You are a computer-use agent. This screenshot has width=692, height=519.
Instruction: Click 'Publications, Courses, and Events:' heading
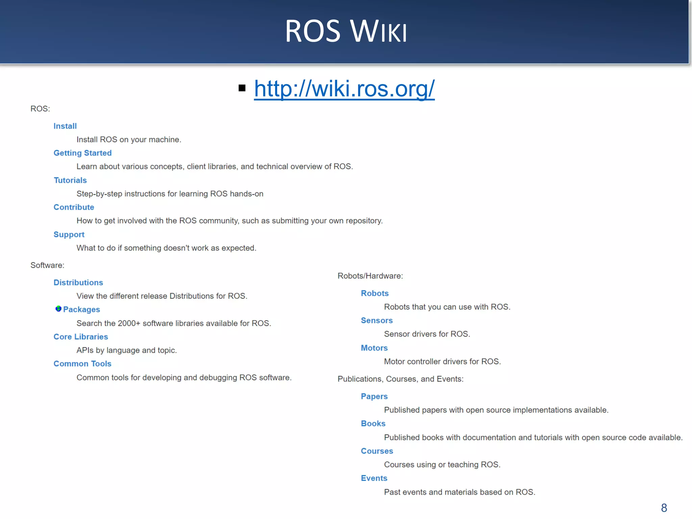click(400, 379)
